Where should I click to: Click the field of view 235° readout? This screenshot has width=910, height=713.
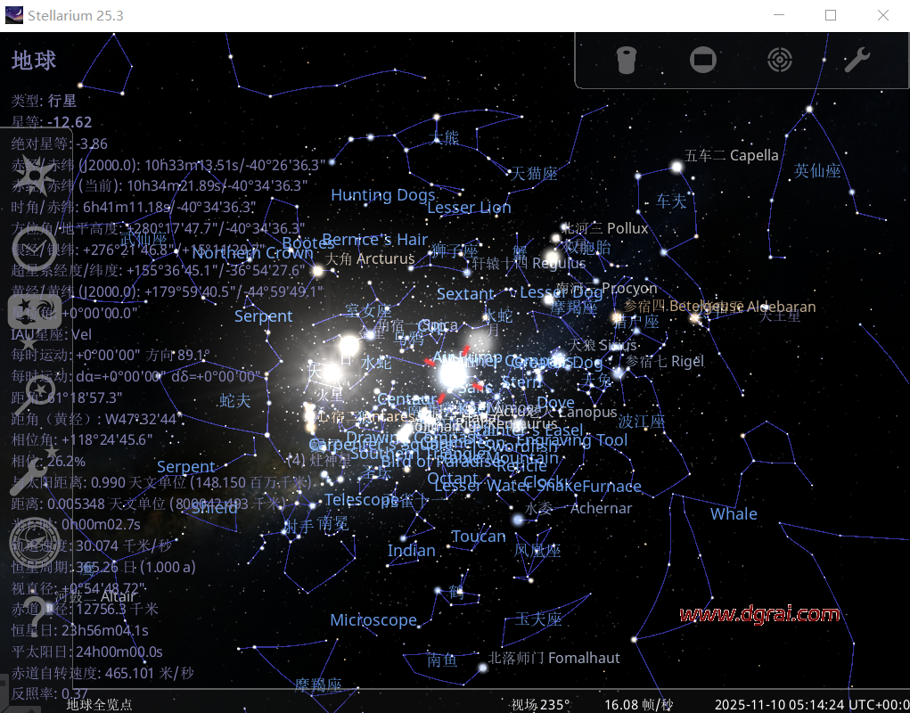[540, 704]
